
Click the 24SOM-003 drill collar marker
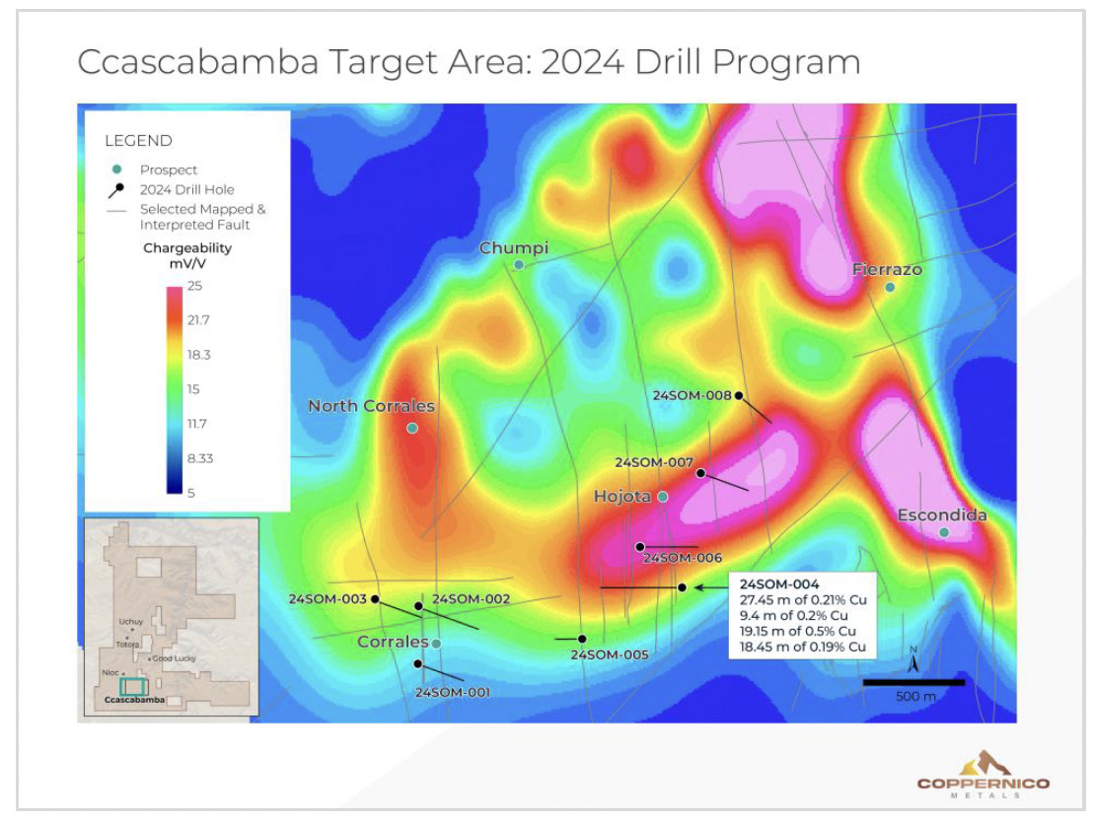[375, 598]
